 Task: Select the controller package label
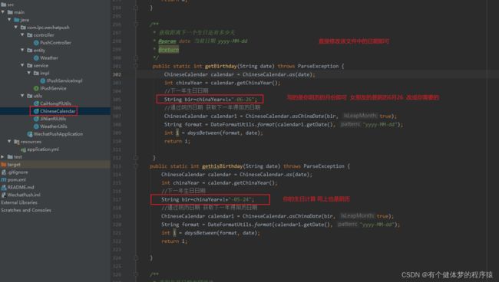44,35
